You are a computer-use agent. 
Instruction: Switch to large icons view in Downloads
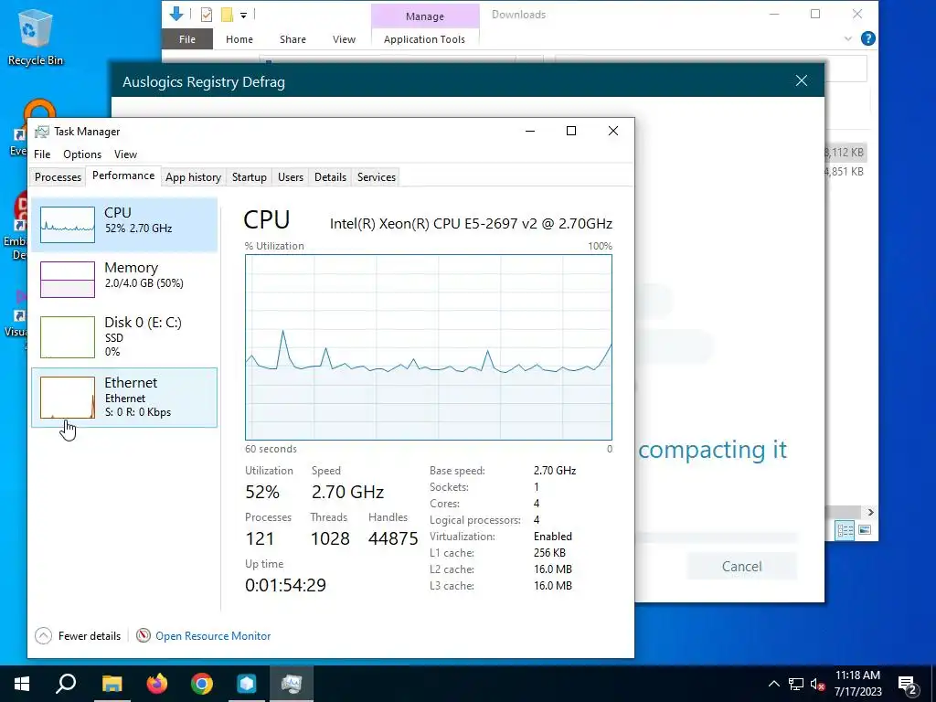tap(865, 530)
